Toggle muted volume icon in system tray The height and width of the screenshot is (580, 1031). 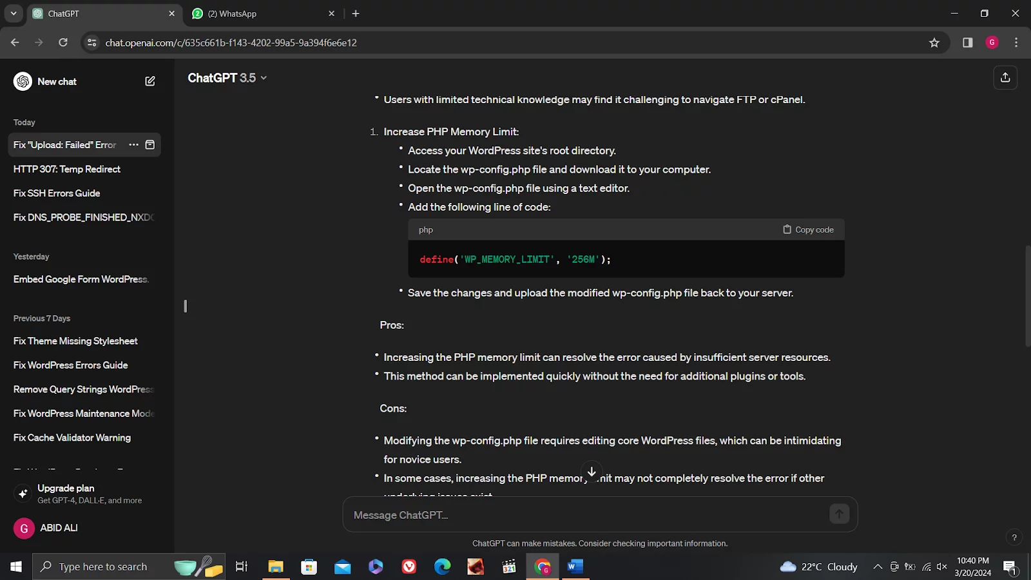coord(941,567)
